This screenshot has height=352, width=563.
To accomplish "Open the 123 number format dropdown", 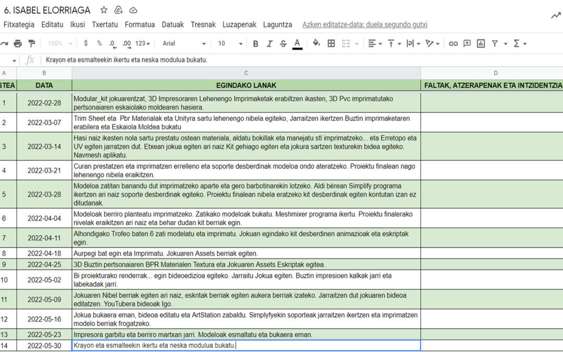I will (142, 43).
